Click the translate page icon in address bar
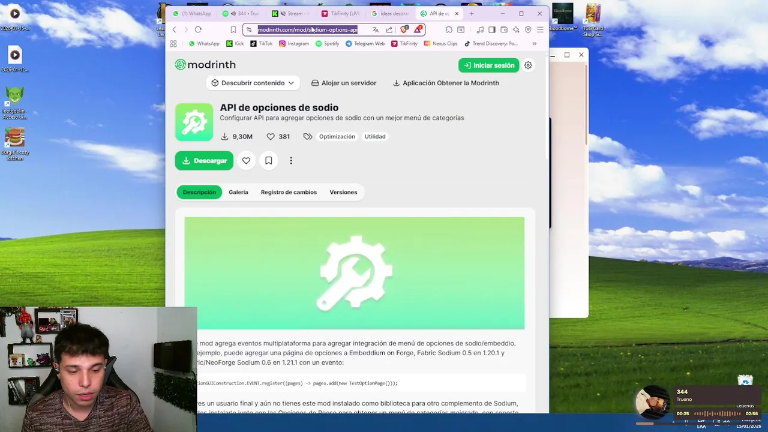 pos(376,29)
